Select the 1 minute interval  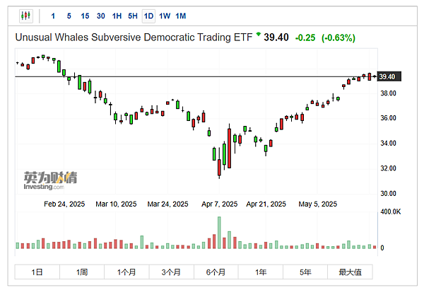[53, 16]
